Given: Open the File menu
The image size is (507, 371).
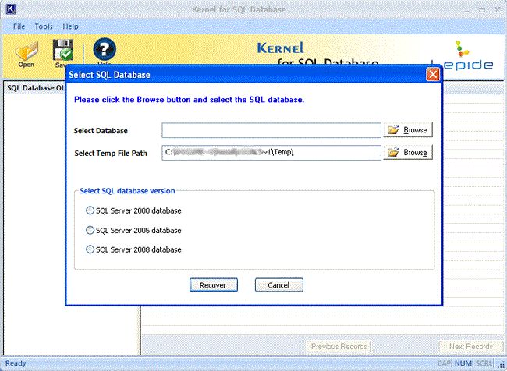Looking at the screenshot, I should (19, 26).
